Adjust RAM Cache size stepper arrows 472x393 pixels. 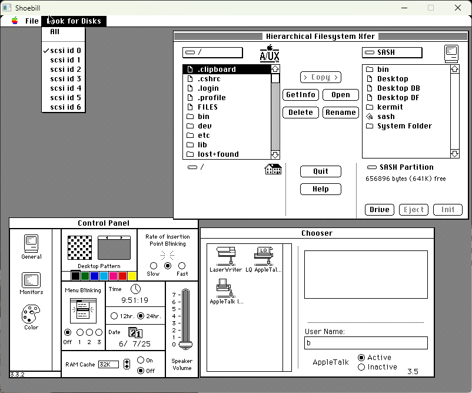coord(127,364)
